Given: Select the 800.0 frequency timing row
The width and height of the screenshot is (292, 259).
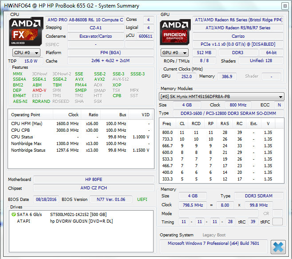Looking at the screenshot, I should pyautogui.click(x=221, y=133).
